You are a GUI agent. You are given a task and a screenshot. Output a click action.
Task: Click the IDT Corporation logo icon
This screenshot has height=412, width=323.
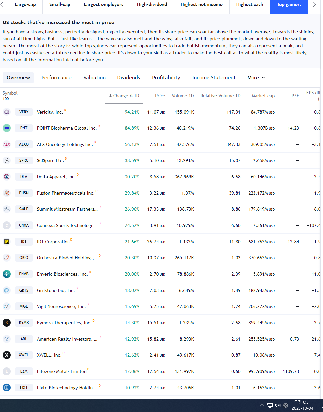pyautogui.click(x=7, y=242)
